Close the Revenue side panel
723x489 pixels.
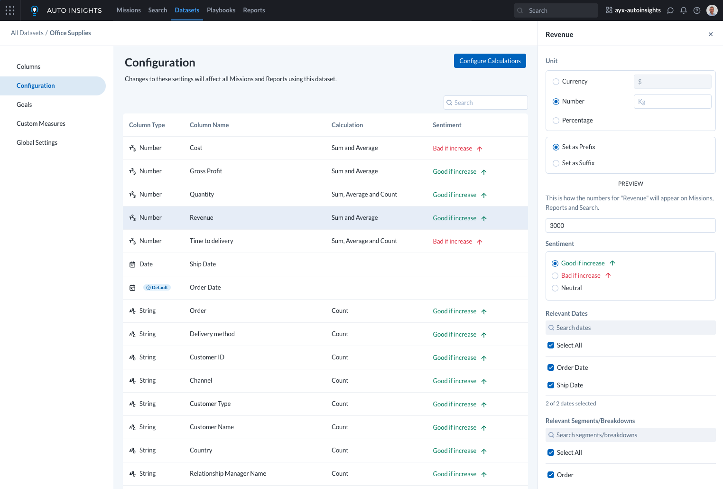pyautogui.click(x=711, y=34)
